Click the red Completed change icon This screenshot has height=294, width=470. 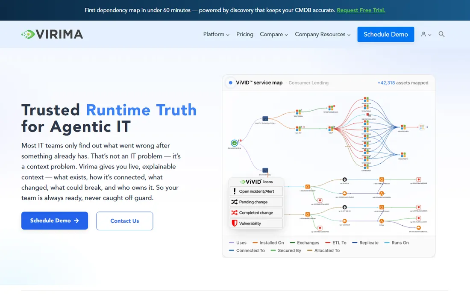pyautogui.click(x=235, y=212)
